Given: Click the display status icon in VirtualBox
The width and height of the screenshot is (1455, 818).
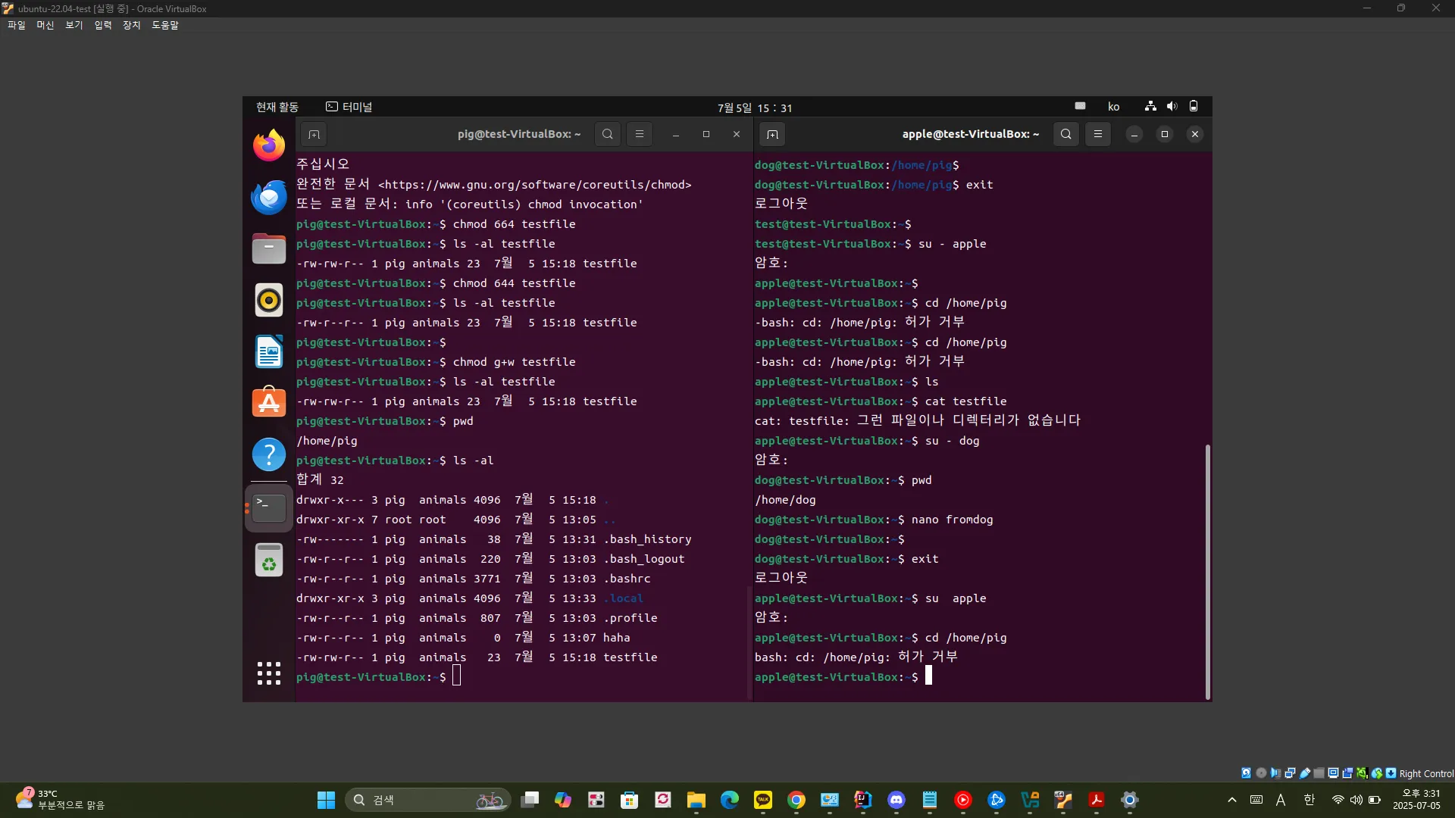Looking at the screenshot, I should pyautogui.click(x=1334, y=773).
